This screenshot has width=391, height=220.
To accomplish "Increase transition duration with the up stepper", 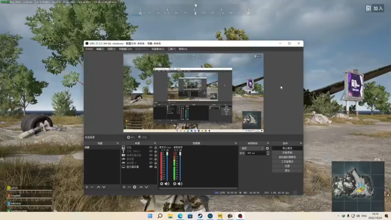I will [x=268, y=152].
